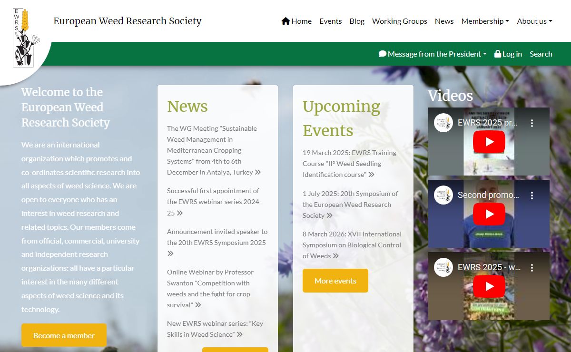Go to the Home page
This screenshot has width=571, height=352.
296,21
